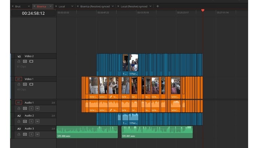Close Local (Resolve) synced tab
Viewport: 263px width, 148px height.
pos(118,6)
